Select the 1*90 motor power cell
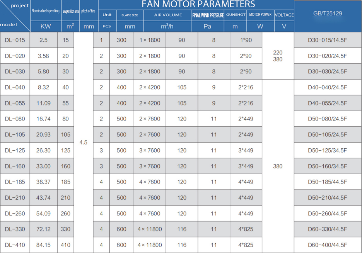The width and height of the screenshot is (362, 253). [x=246, y=40]
